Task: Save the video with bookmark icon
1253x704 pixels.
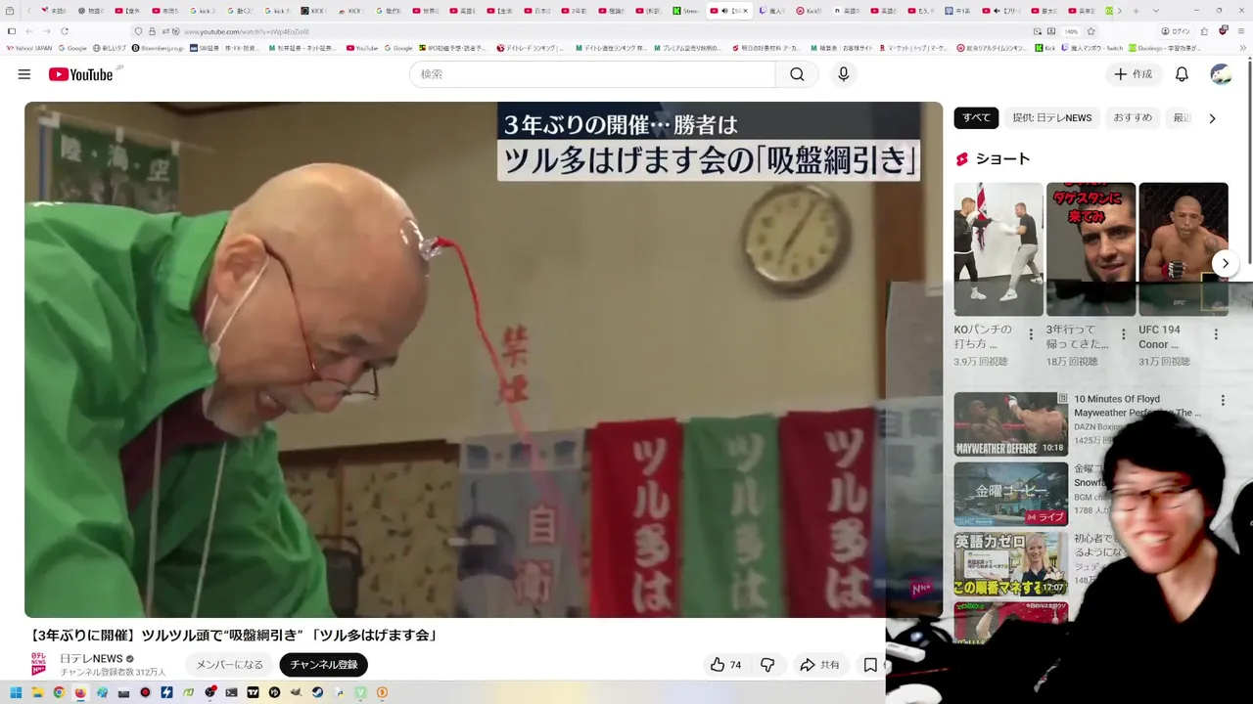Action: pos(870,665)
